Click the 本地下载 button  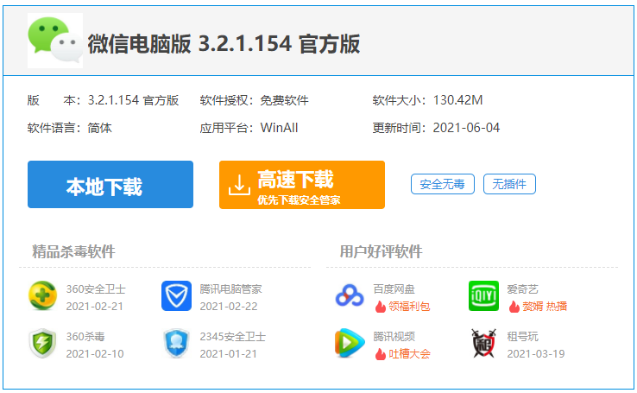tap(110, 185)
